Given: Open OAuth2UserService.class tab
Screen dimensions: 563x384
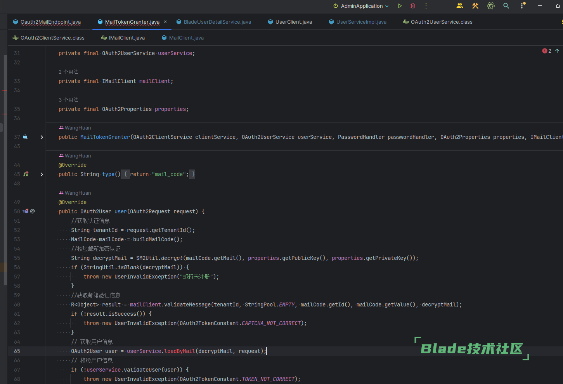Looking at the screenshot, I should (x=438, y=22).
